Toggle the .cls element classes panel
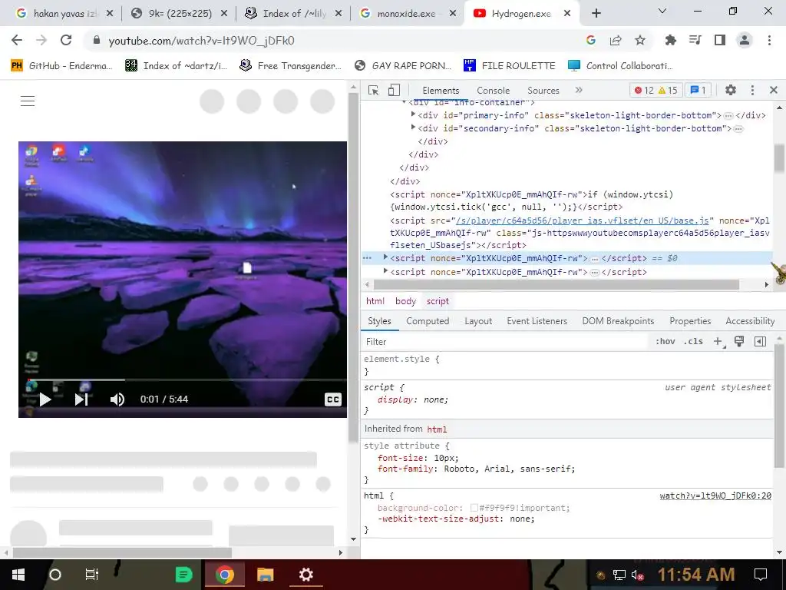This screenshot has height=590, width=786. click(693, 342)
